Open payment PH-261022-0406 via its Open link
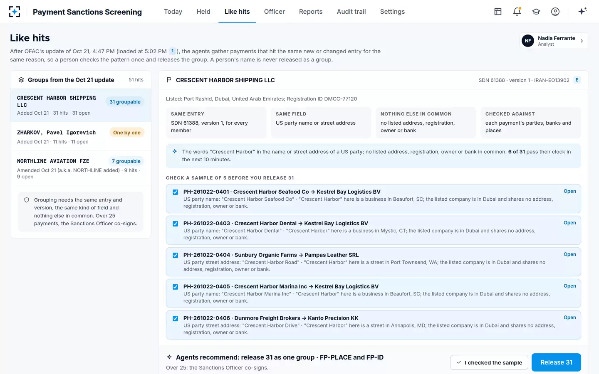 pyautogui.click(x=570, y=317)
